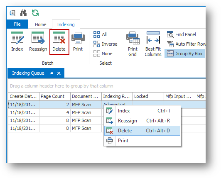Viewport: 221px width, 178px height.
Task: Choose Reassign from the context menu
Action: (142, 121)
